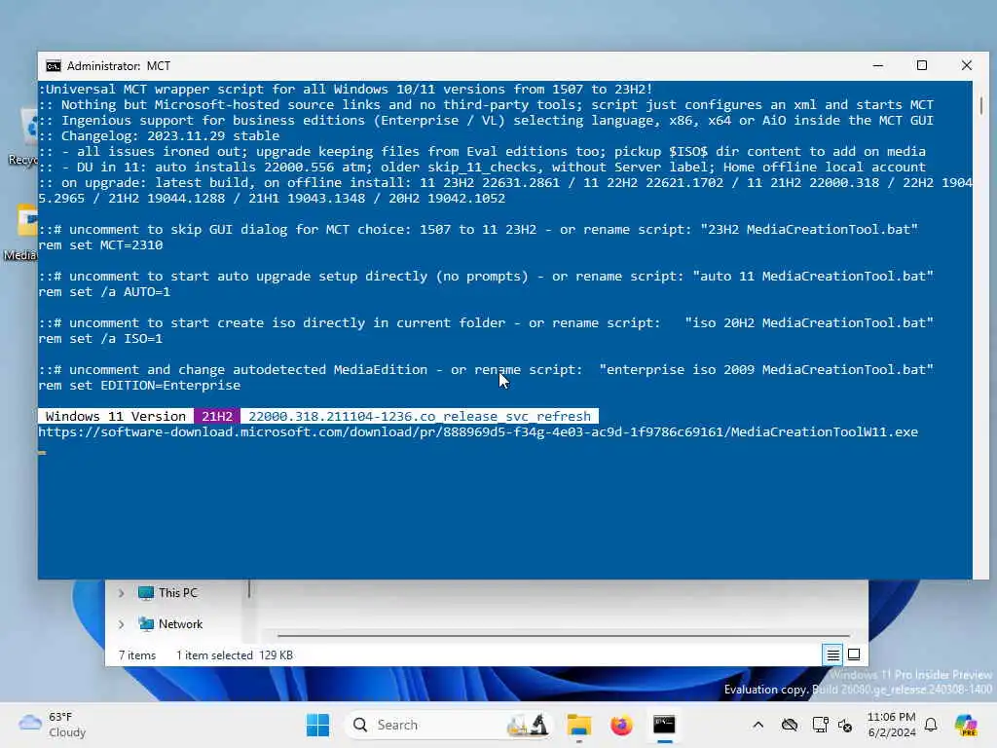
Task: Open the network status tray icon
Action: (820, 725)
